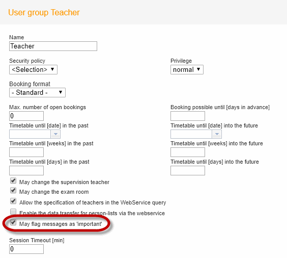The image size is (287, 258).
Task: Toggle May change the exam room checkbox
Action: (x=13, y=190)
